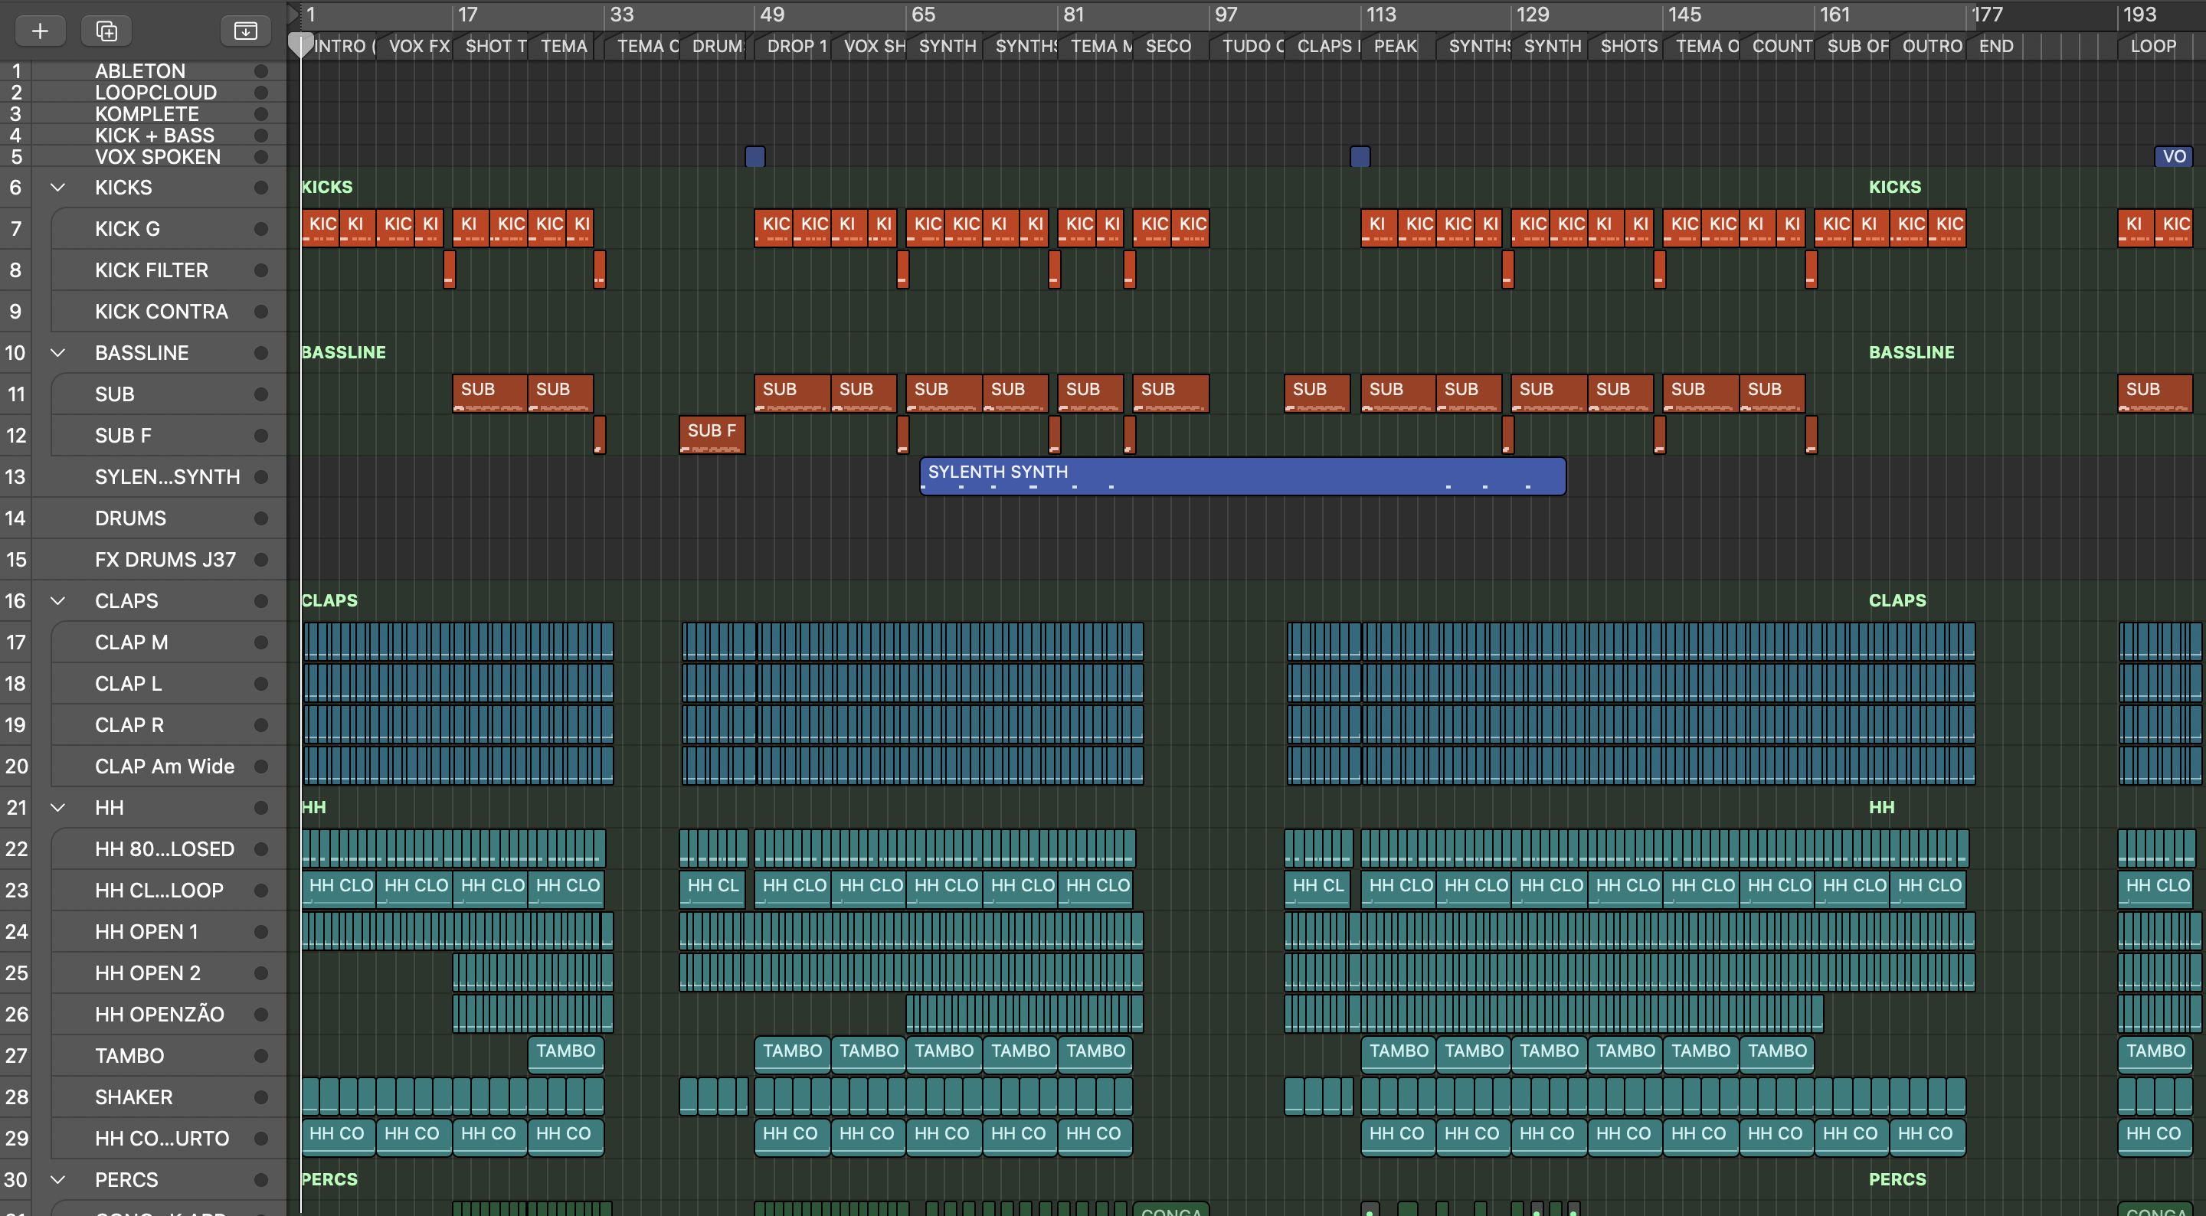Toggle the KICK G track enable dot
The height and width of the screenshot is (1216, 2206).
pyautogui.click(x=261, y=229)
